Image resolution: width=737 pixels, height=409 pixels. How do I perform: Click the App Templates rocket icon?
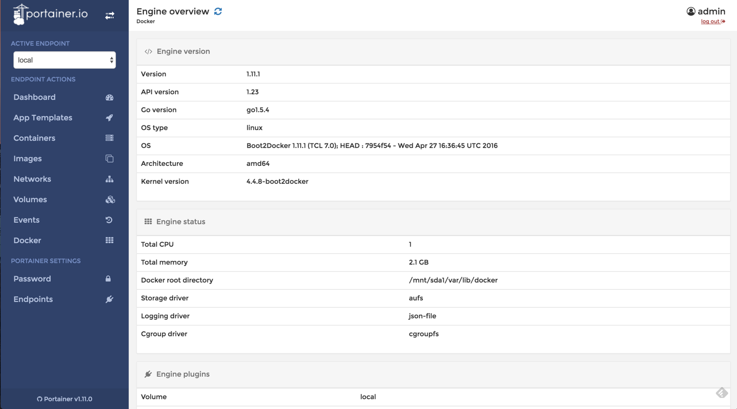tap(110, 118)
